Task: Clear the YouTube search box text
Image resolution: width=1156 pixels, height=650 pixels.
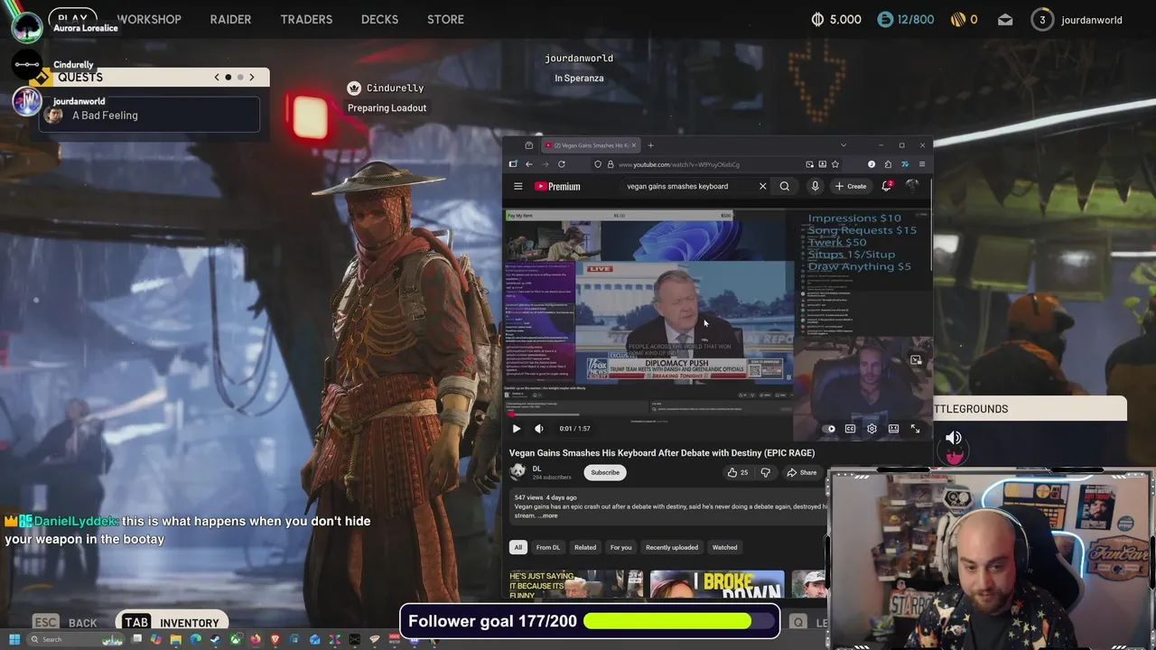Action: click(762, 186)
